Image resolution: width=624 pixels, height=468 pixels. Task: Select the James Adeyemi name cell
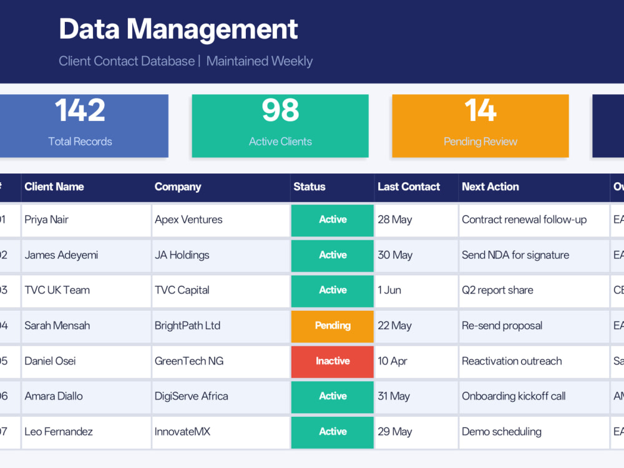click(86, 255)
